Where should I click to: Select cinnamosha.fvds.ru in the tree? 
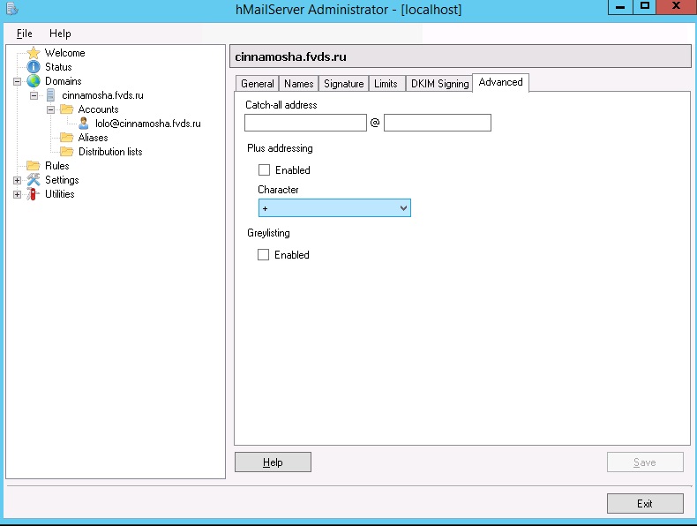click(x=102, y=95)
